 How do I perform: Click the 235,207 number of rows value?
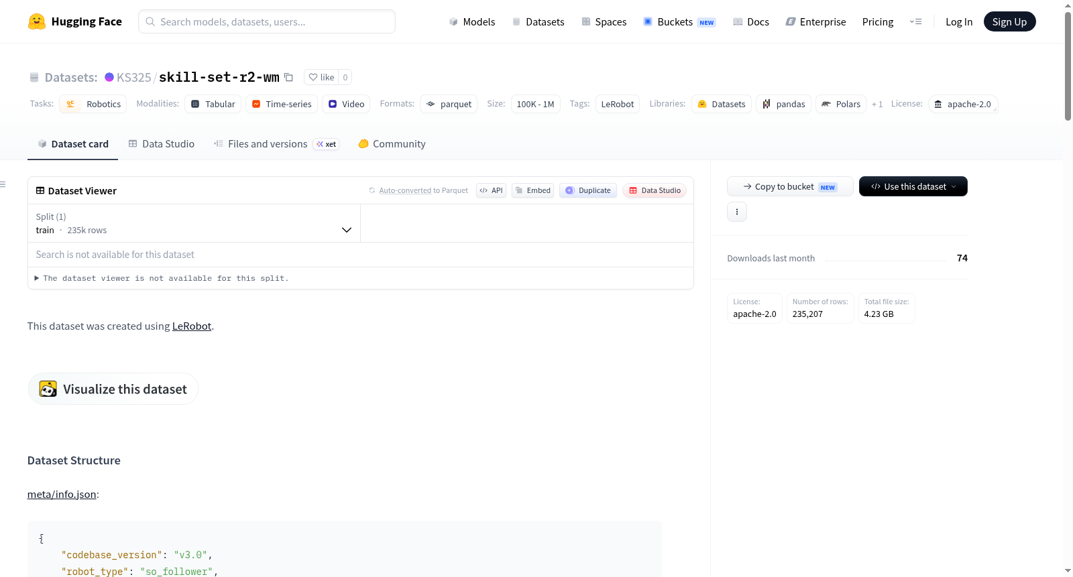pyautogui.click(x=807, y=314)
